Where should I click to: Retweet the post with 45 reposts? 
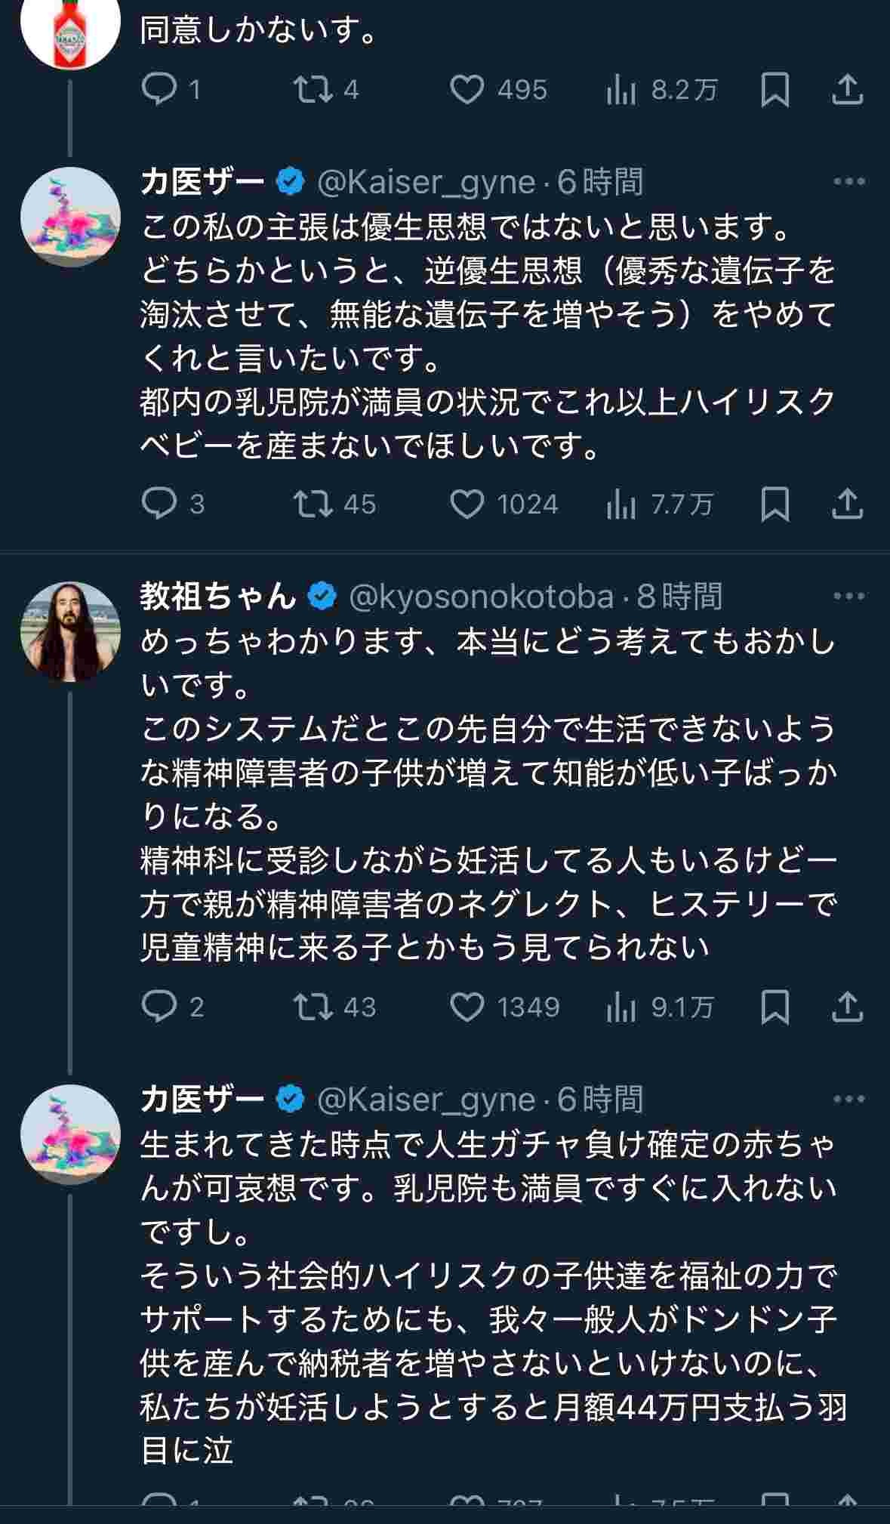(x=313, y=504)
